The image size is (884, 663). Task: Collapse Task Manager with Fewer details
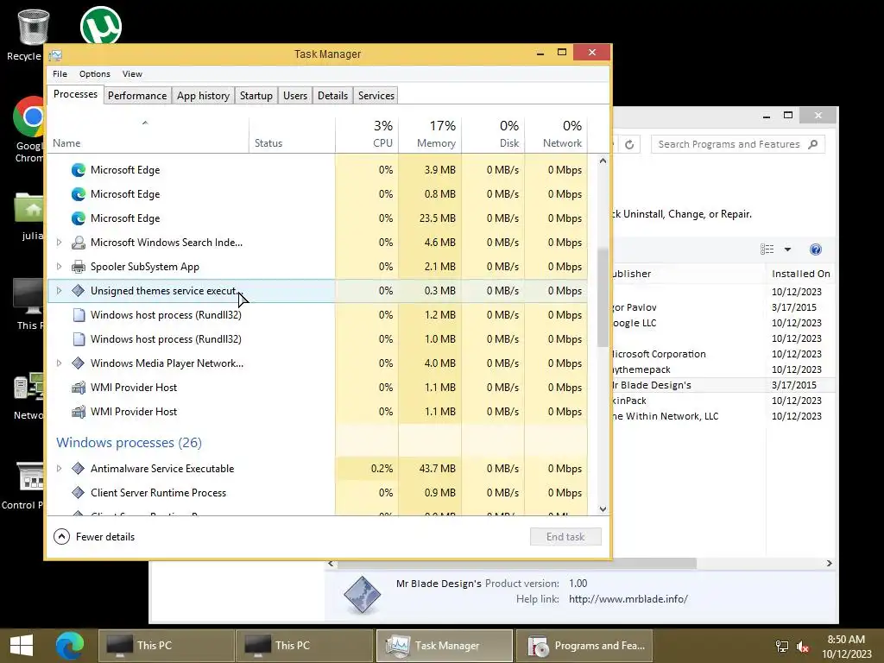(94, 537)
